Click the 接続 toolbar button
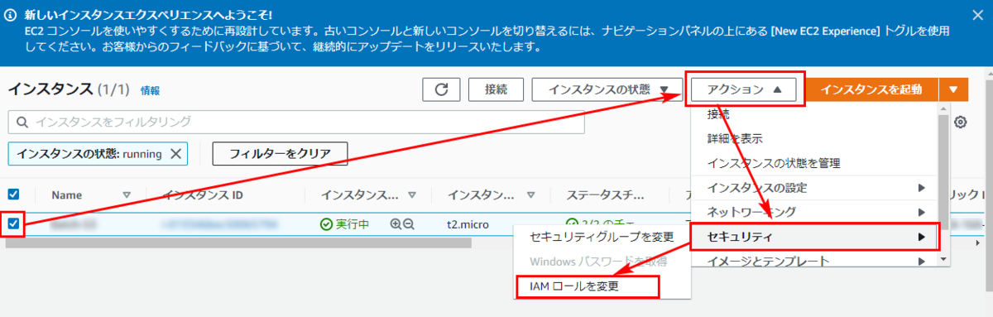 point(496,89)
